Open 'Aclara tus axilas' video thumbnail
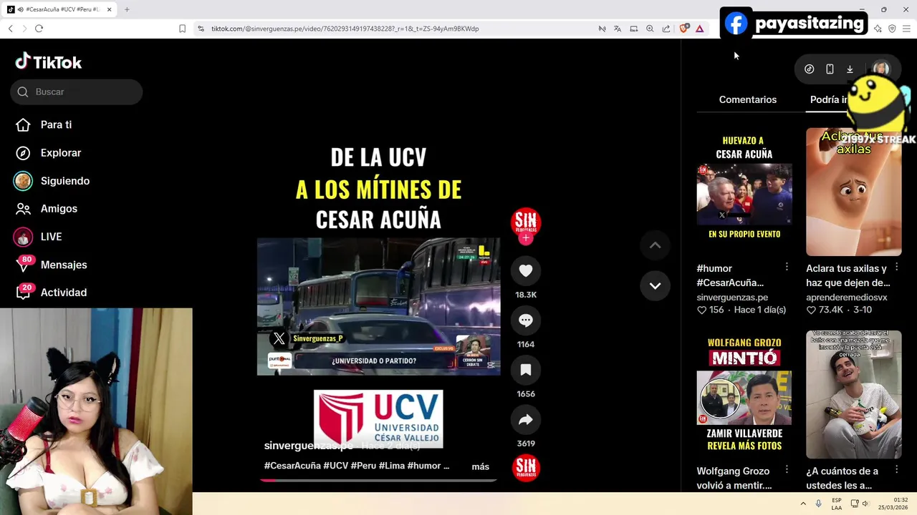Screen dimensions: 917x515 854,192
